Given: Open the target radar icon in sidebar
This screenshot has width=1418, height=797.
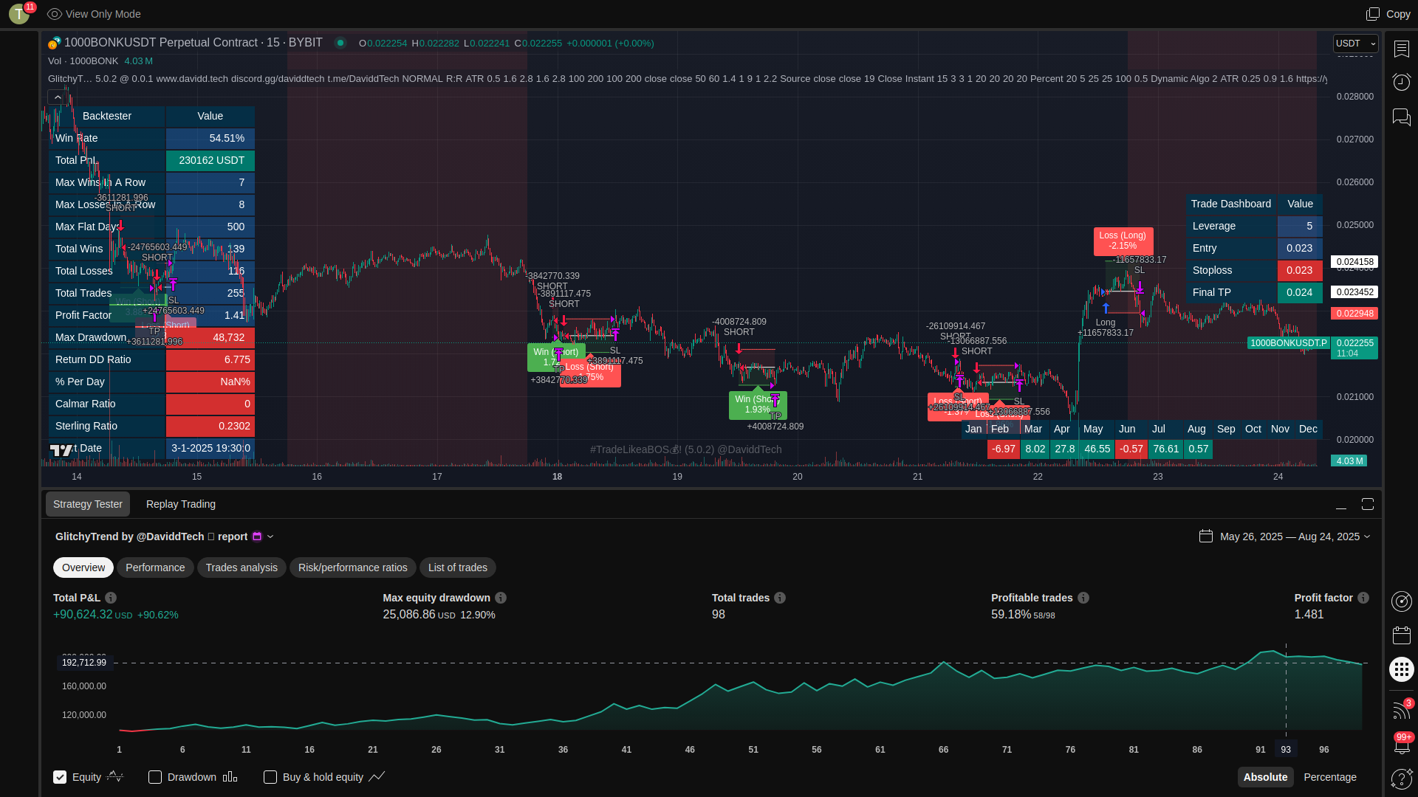Looking at the screenshot, I should [1402, 601].
